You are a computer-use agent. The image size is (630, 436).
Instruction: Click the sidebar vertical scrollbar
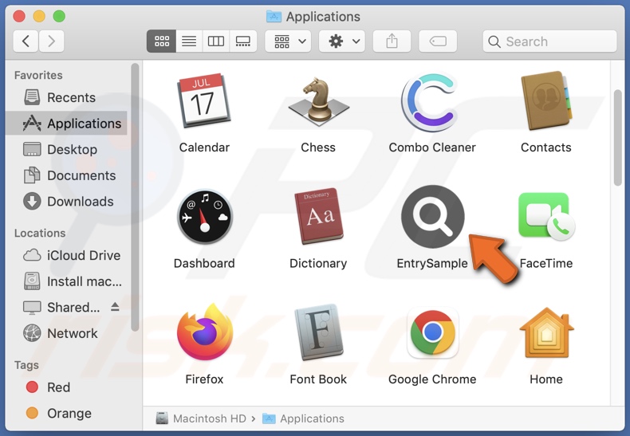[135, 197]
